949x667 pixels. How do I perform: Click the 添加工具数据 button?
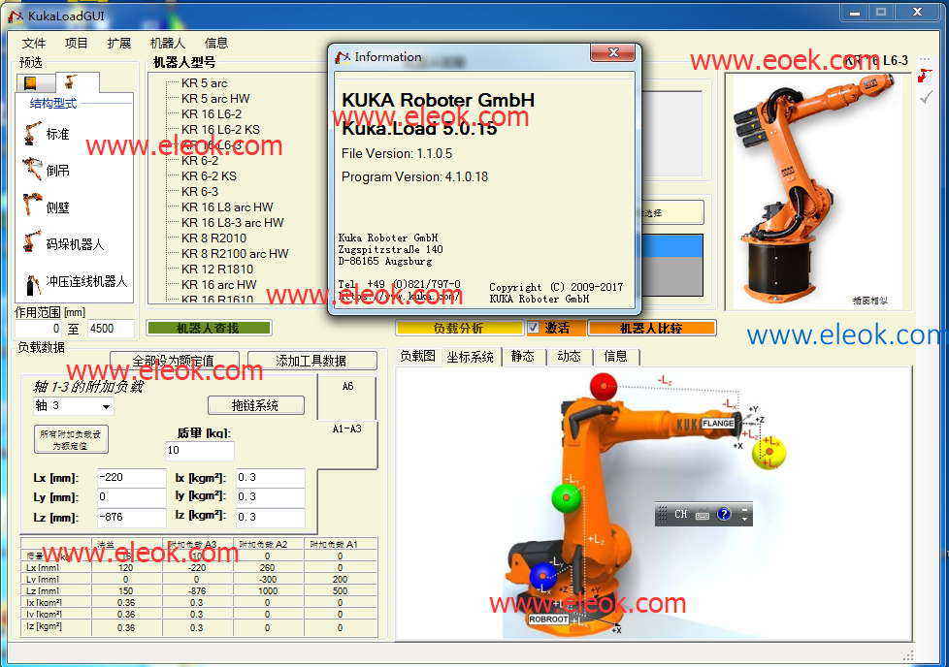(x=311, y=361)
